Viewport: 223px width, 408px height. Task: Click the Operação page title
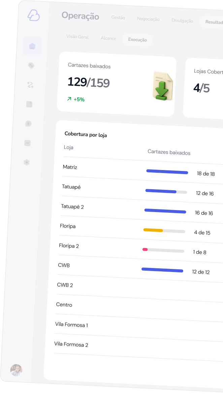coord(80,16)
